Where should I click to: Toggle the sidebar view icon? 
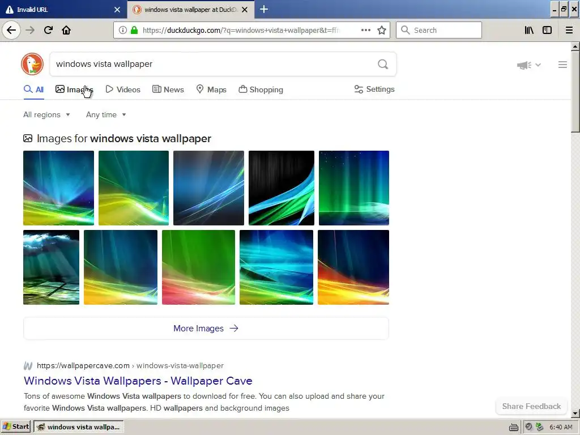547,30
